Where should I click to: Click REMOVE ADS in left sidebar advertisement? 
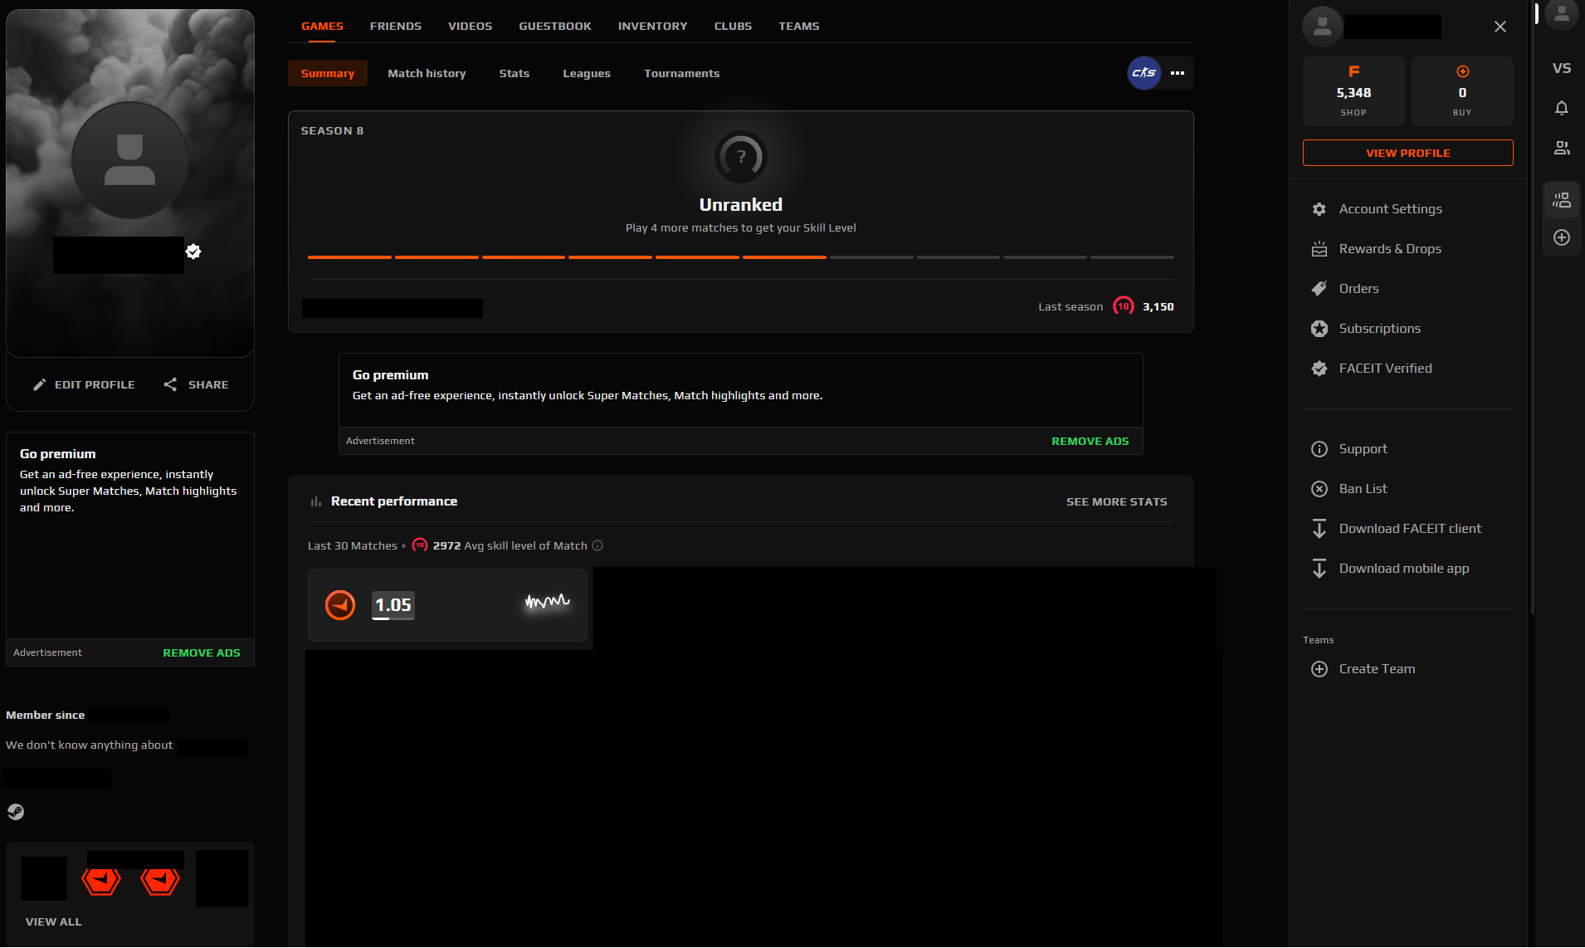(202, 652)
